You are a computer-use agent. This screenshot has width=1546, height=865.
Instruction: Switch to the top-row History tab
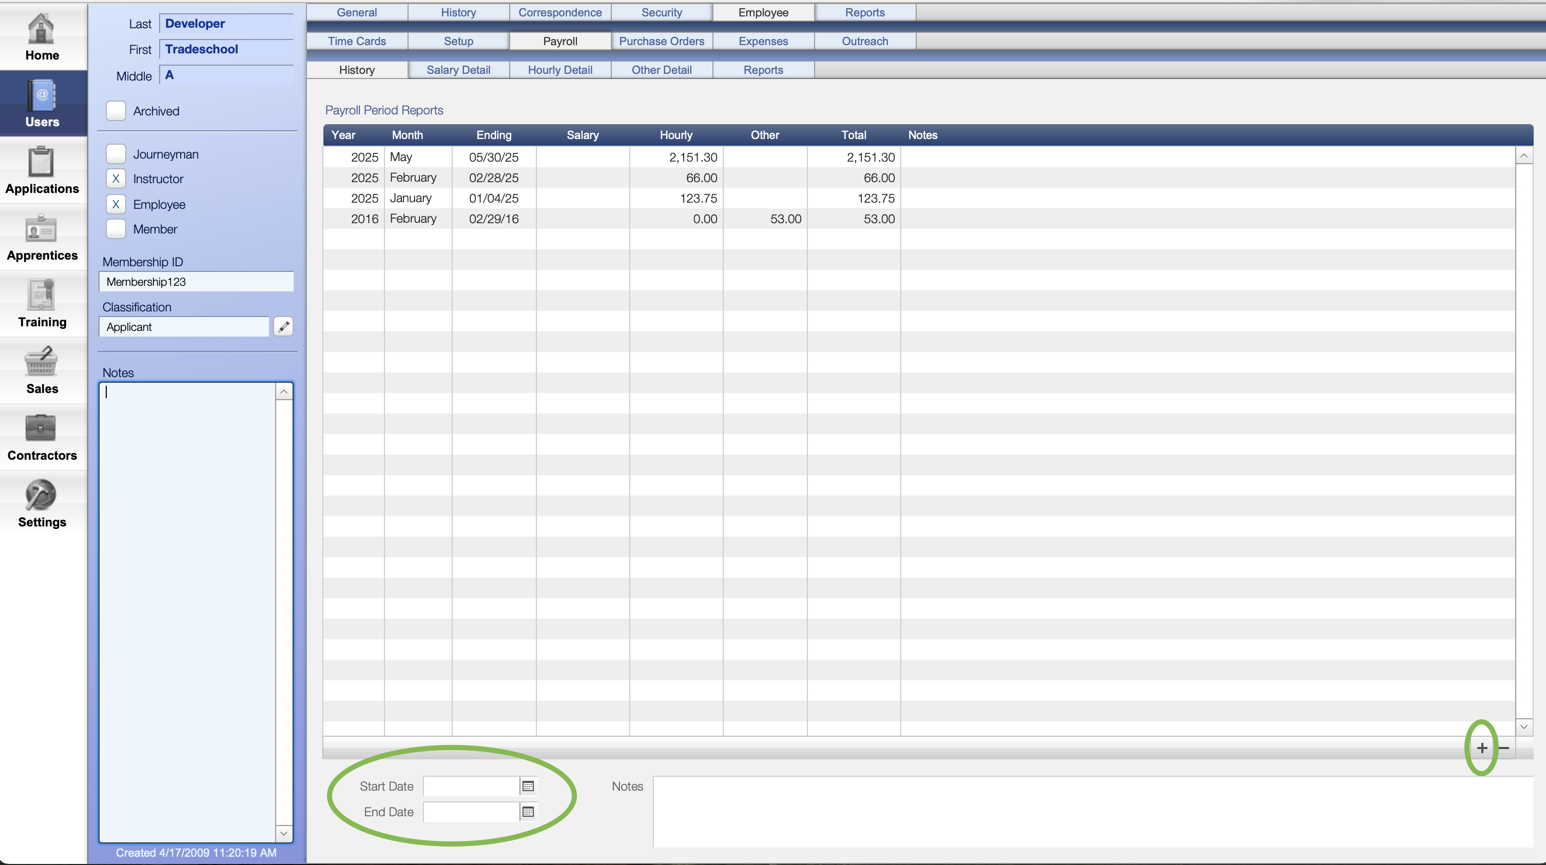[458, 13]
